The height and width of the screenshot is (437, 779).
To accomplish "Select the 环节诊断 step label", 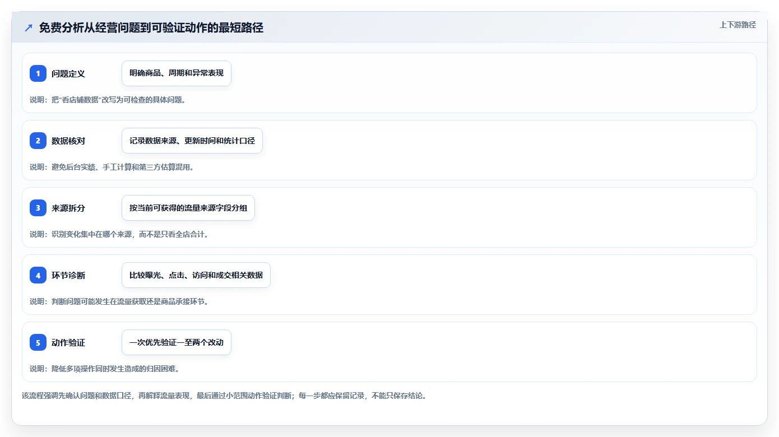I will click(x=68, y=275).
